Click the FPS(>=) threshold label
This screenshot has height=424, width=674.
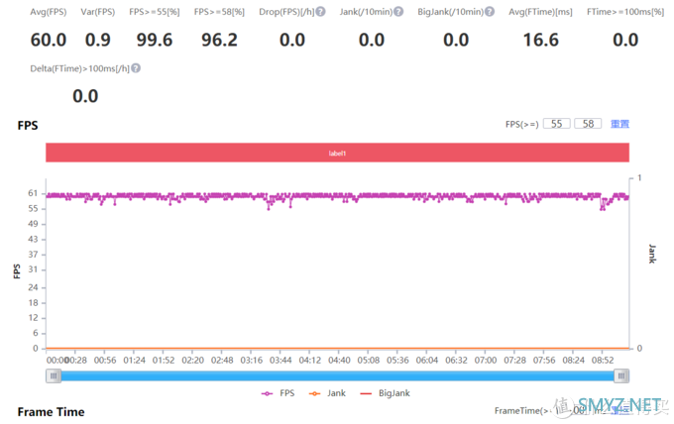521,124
